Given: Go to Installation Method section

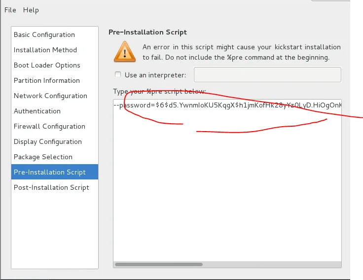Looking at the screenshot, I should click(45, 50).
